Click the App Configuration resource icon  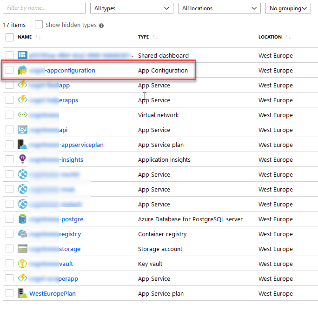tap(22, 71)
